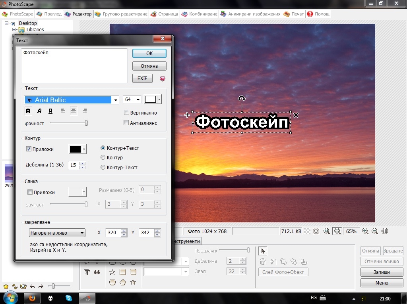Collapse the Desktop tree node
Image resolution: width=407 pixels, height=304 pixels.
[x=7, y=23]
